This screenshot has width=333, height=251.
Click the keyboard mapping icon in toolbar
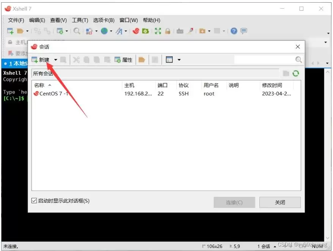(180, 31)
